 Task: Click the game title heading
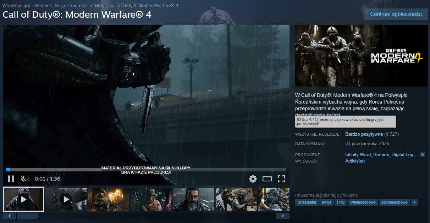tap(77, 15)
